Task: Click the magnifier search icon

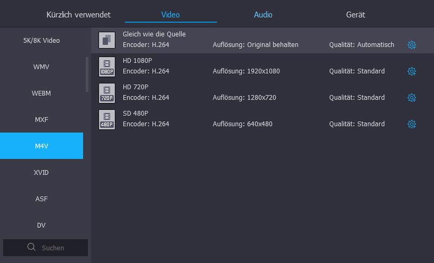Action: click(x=31, y=247)
